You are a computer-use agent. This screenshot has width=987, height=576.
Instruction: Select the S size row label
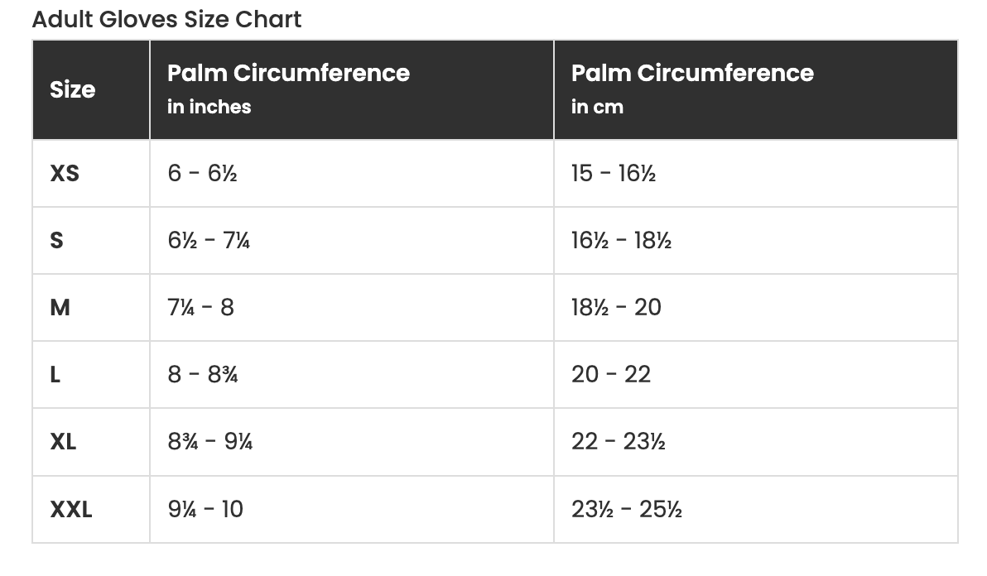coord(57,241)
